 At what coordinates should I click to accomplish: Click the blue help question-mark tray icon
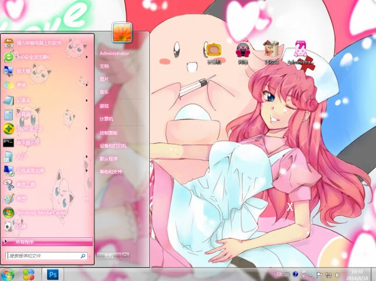(x=296, y=274)
